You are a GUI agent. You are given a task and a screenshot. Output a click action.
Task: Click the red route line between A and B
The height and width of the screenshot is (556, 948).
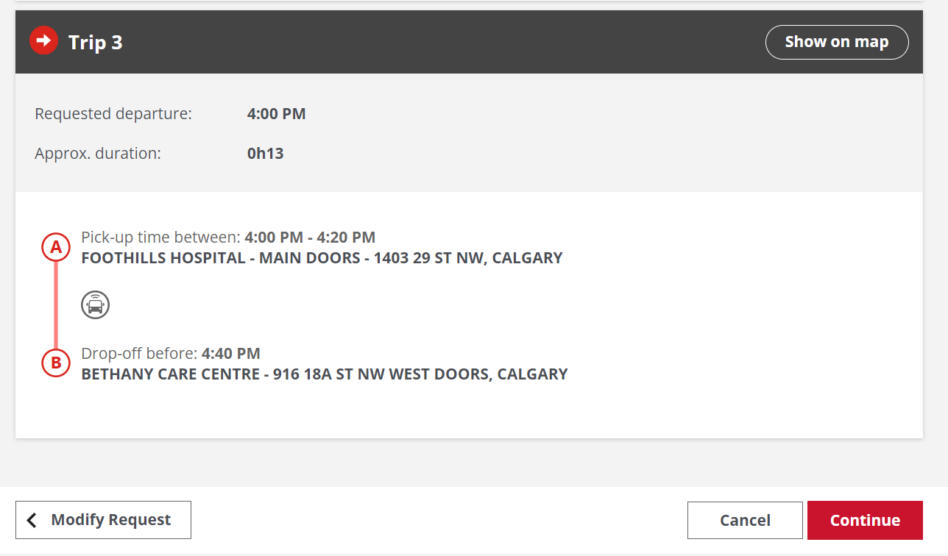(55, 305)
